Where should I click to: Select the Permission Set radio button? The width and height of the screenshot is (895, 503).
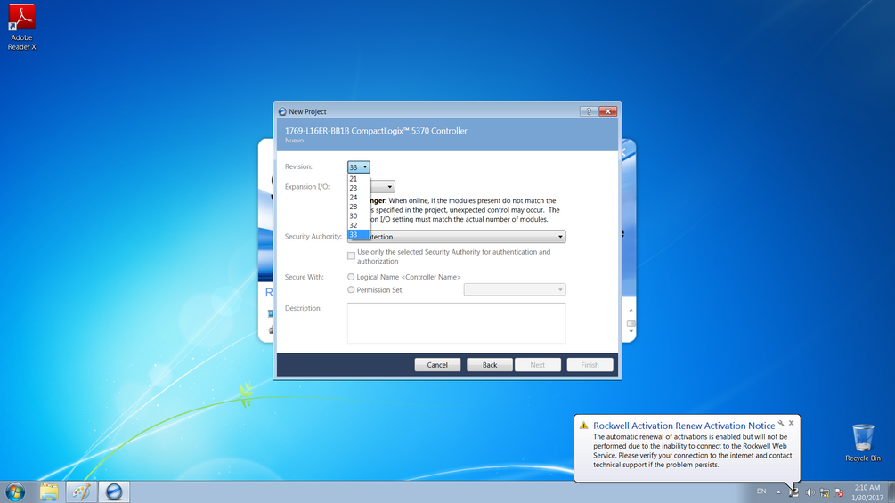pyautogui.click(x=351, y=289)
